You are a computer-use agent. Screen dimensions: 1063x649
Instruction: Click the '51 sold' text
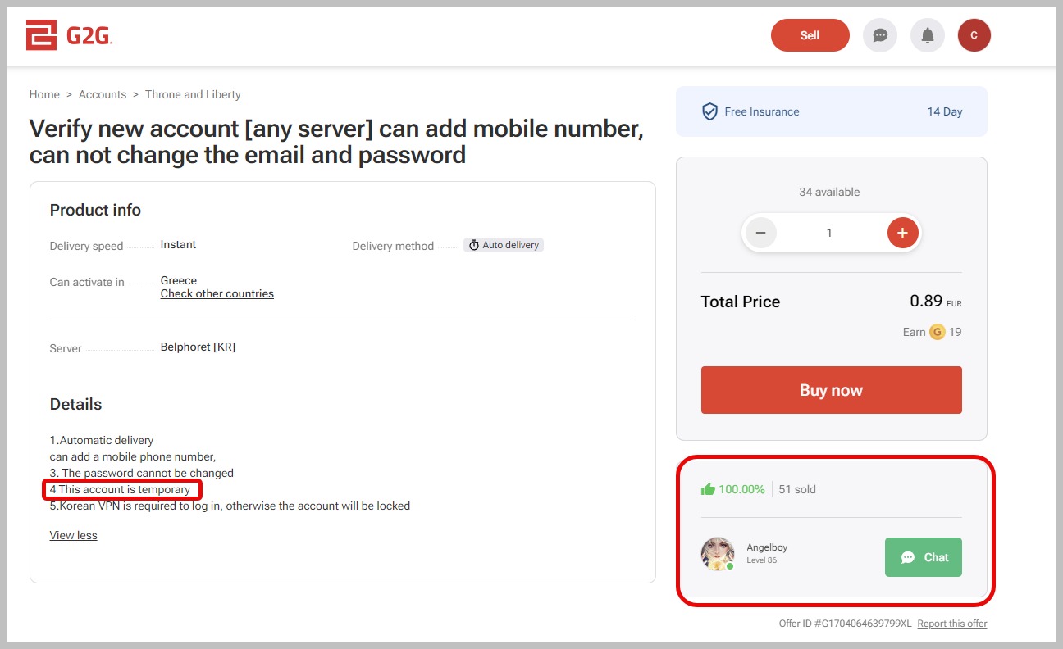(x=797, y=489)
